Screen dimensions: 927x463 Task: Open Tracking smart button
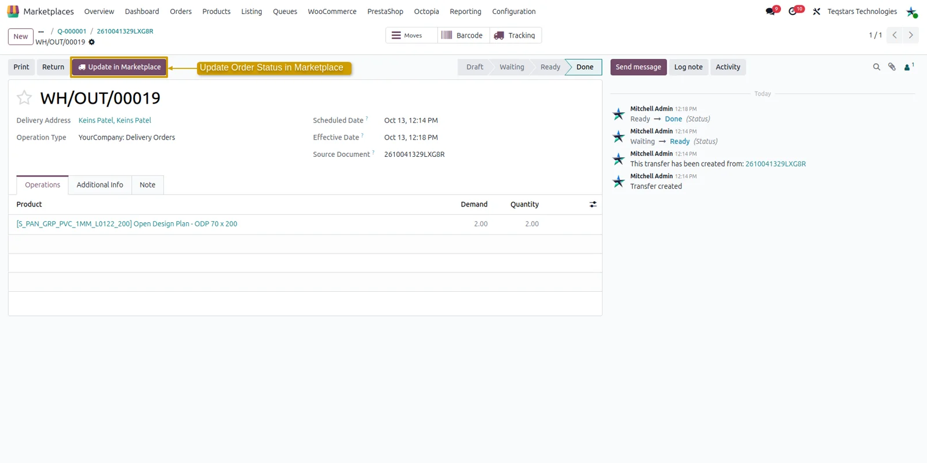pyautogui.click(x=516, y=35)
